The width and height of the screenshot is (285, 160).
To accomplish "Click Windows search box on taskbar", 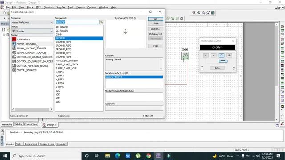I will 46,156.
